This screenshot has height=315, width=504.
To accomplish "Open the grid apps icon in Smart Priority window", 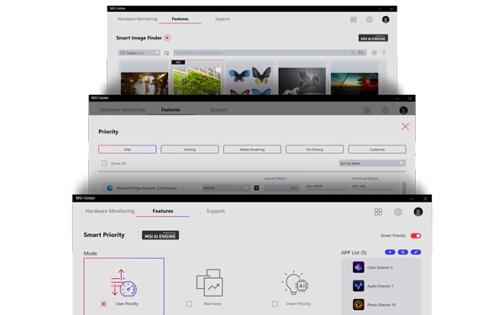I will coord(378,212).
